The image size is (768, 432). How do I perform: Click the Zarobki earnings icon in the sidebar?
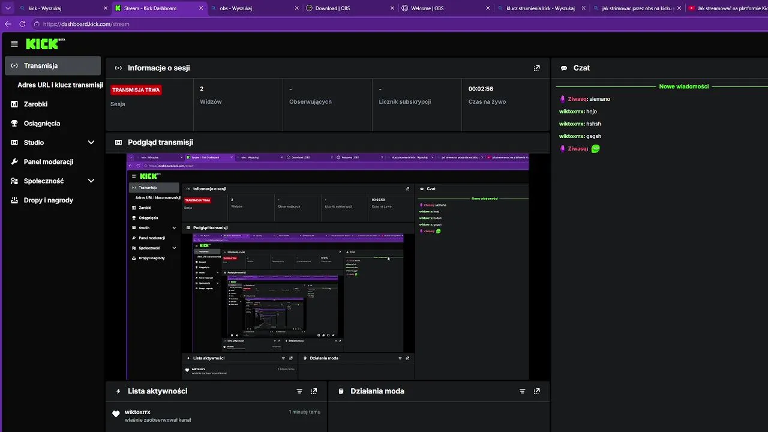(14, 104)
